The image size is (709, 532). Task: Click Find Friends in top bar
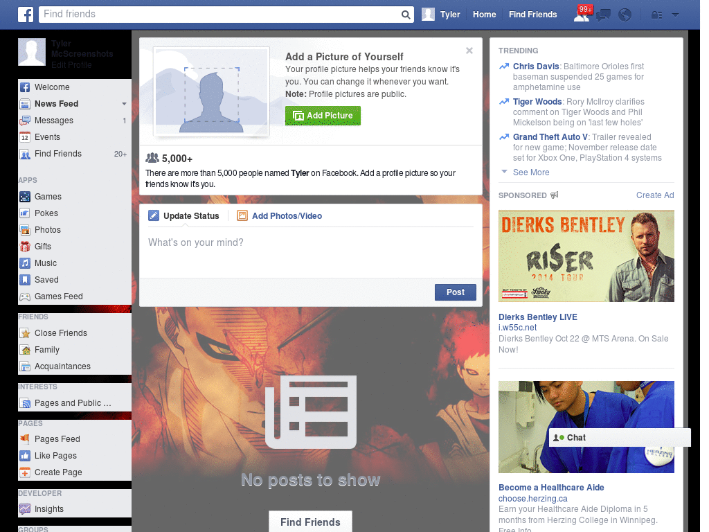(532, 15)
